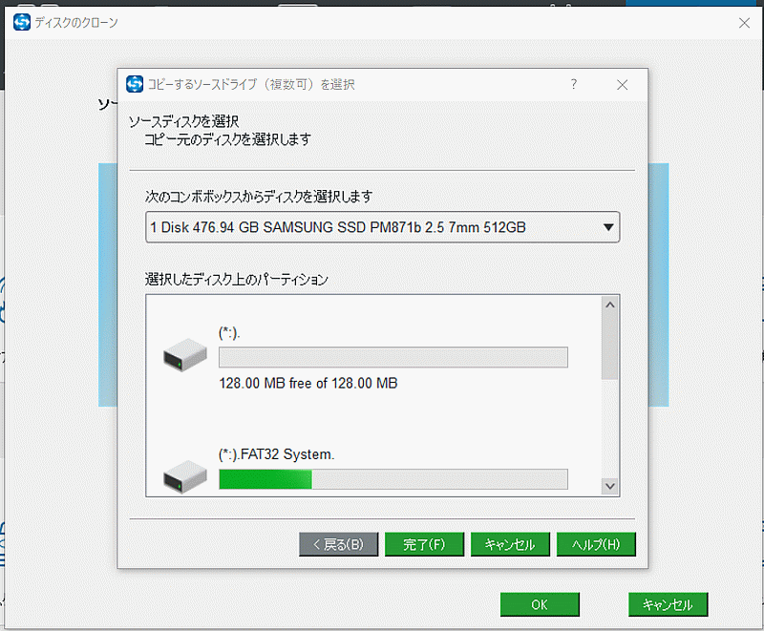The height and width of the screenshot is (631, 764).
Task: Click the '128.00 MB free of 128.00 MB' text
Action: [x=308, y=383]
